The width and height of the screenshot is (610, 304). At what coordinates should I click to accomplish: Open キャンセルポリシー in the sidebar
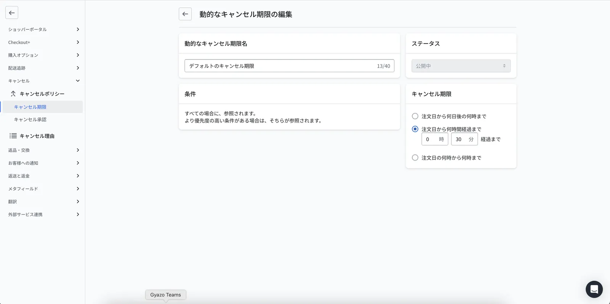click(x=42, y=94)
